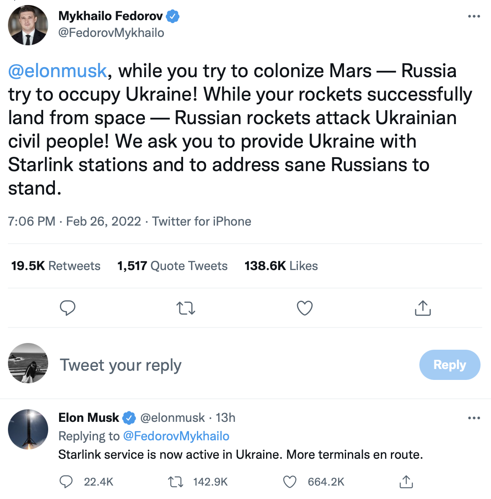View the 1,517 Quote Tweets

tap(172, 266)
